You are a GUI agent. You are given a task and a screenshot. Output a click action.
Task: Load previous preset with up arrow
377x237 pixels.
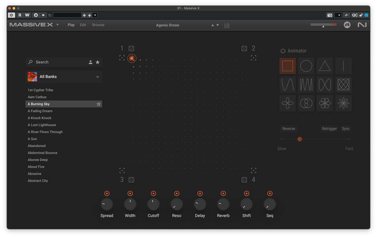[213, 25]
